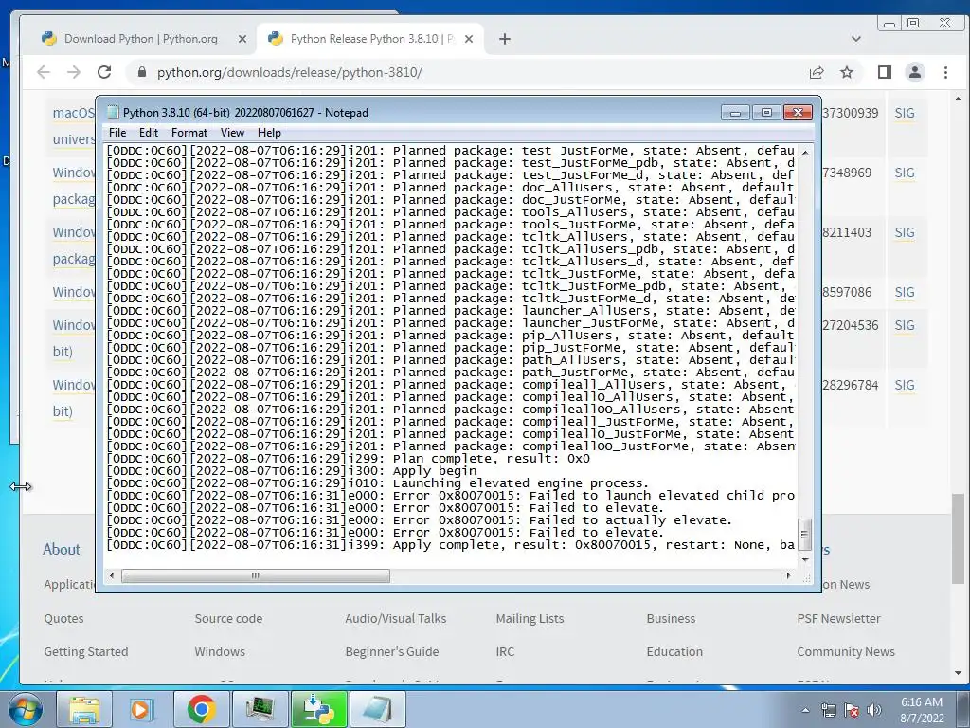Click the volume speaker tray icon
Viewport: 970px width, 728px height.
(874, 710)
